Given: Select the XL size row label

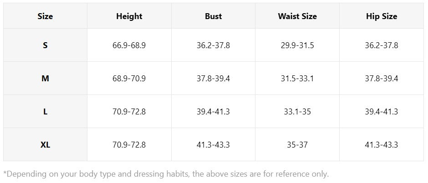Looking at the screenshot, I should point(46,144).
